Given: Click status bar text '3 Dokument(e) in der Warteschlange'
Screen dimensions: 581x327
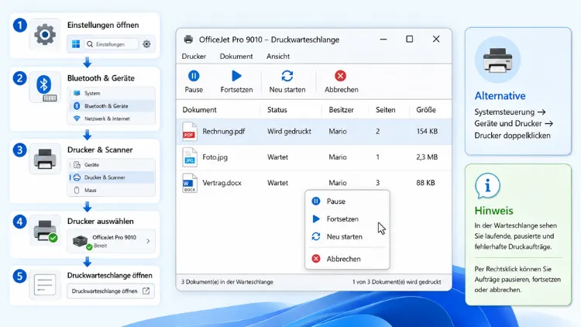Looking at the screenshot, I should (227, 282).
